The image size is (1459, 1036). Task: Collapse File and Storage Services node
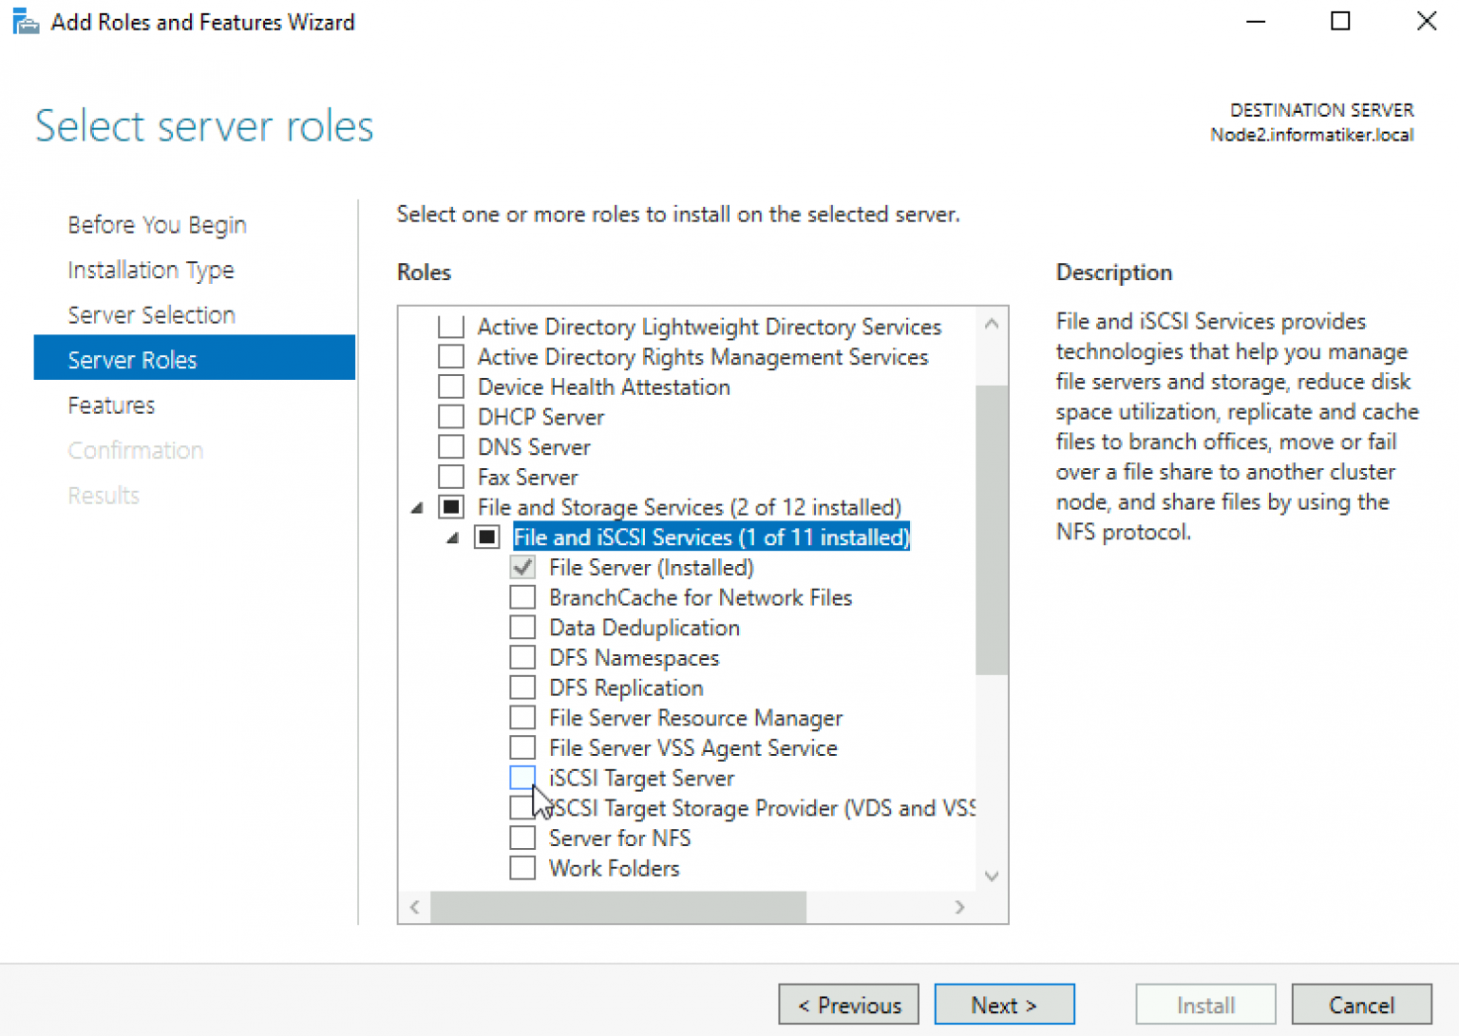coord(417,508)
